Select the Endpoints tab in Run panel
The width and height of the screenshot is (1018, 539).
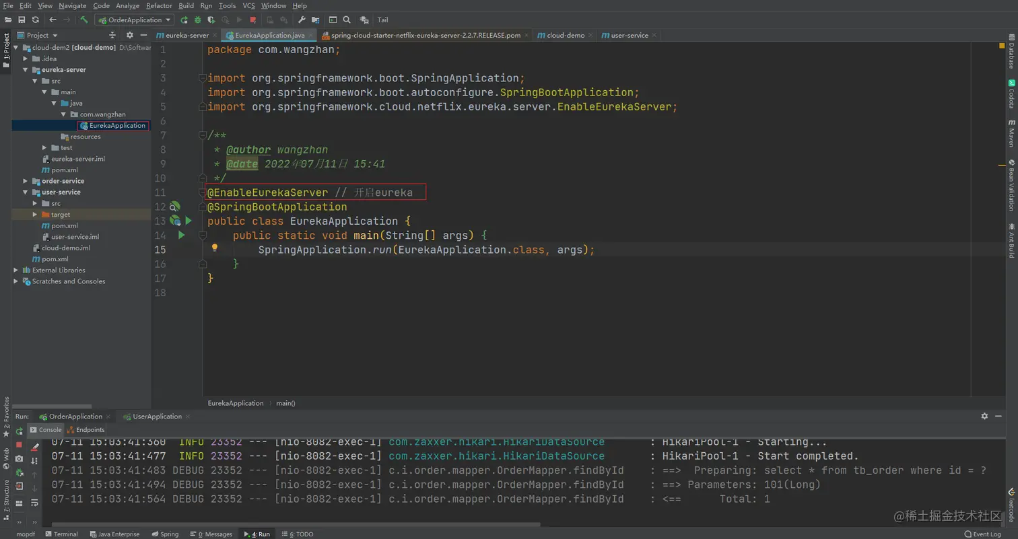click(86, 429)
